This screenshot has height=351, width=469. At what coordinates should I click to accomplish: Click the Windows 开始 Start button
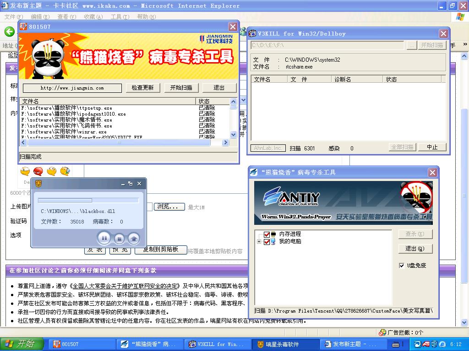(22, 344)
